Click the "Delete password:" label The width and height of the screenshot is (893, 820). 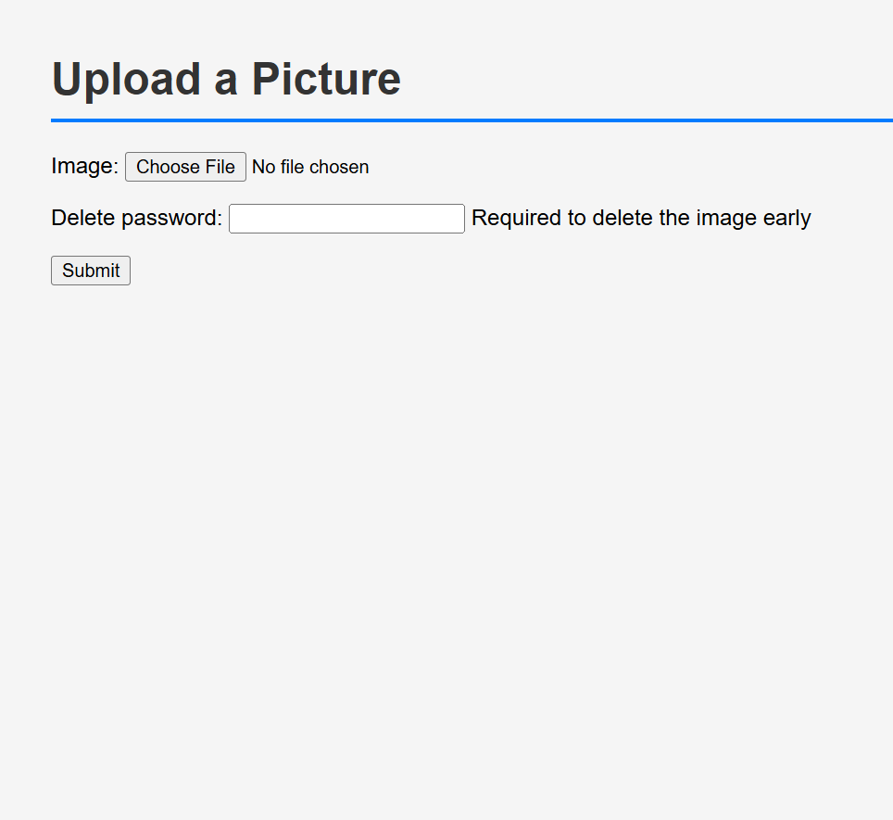tap(136, 219)
